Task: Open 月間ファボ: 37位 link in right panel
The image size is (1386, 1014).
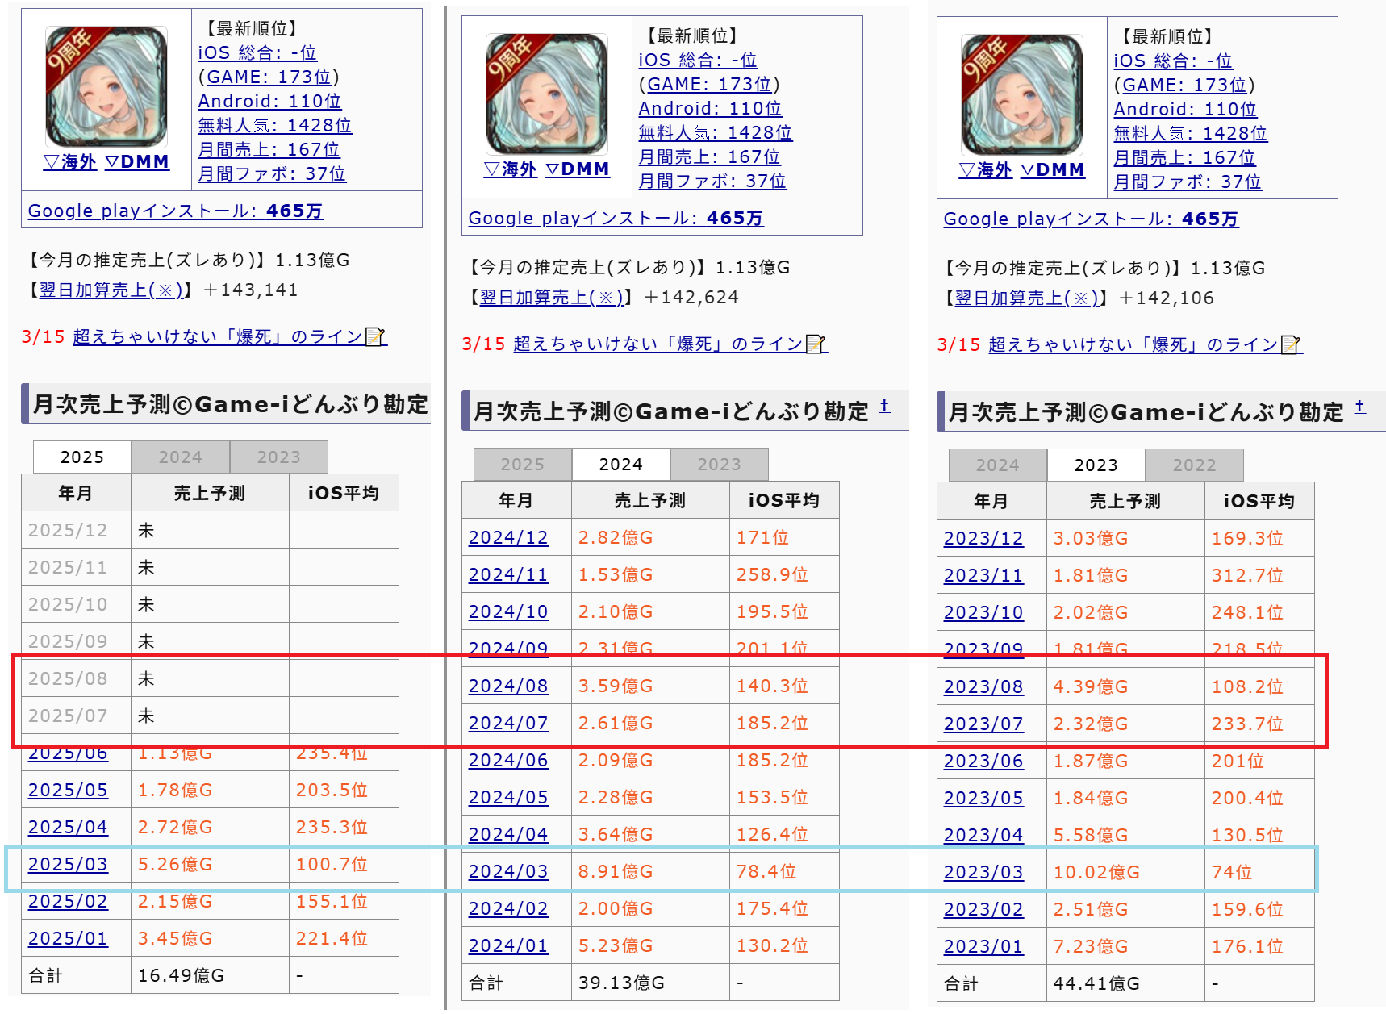Action: click(x=1188, y=182)
